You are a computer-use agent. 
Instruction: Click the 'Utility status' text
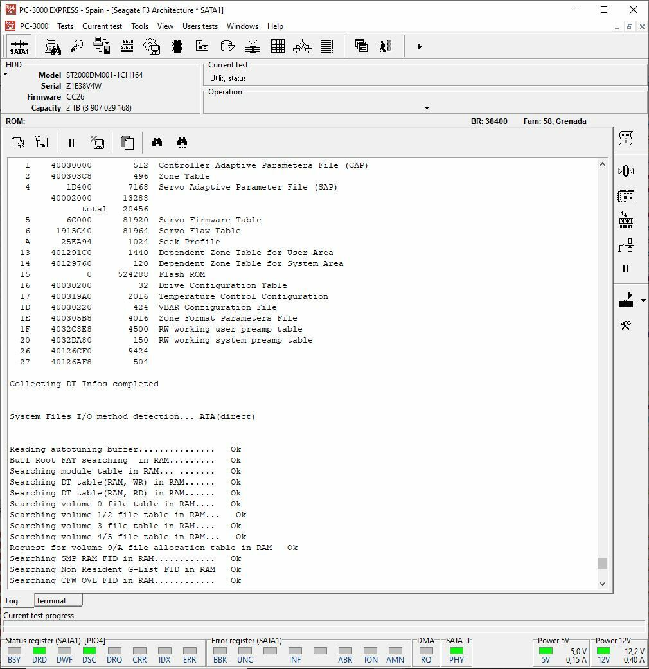click(x=228, y=78)
